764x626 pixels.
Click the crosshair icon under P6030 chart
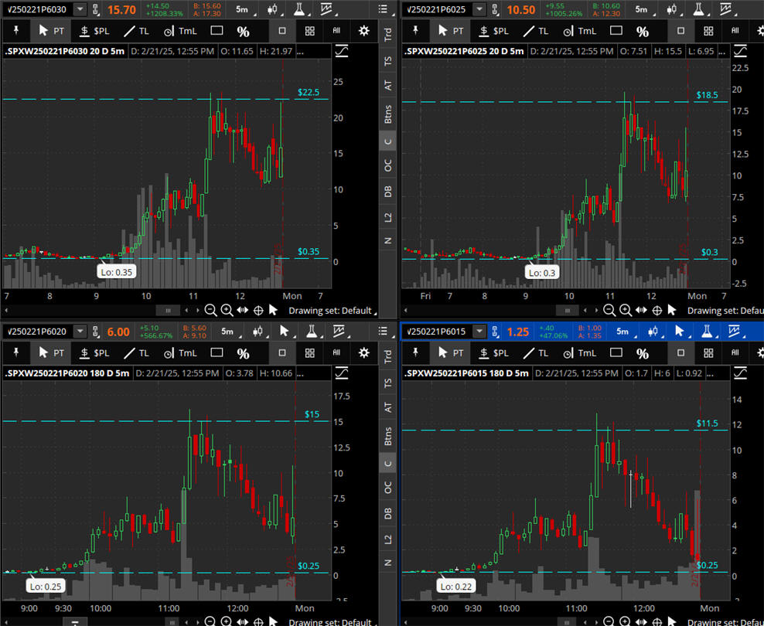click(x=259, y=310)
